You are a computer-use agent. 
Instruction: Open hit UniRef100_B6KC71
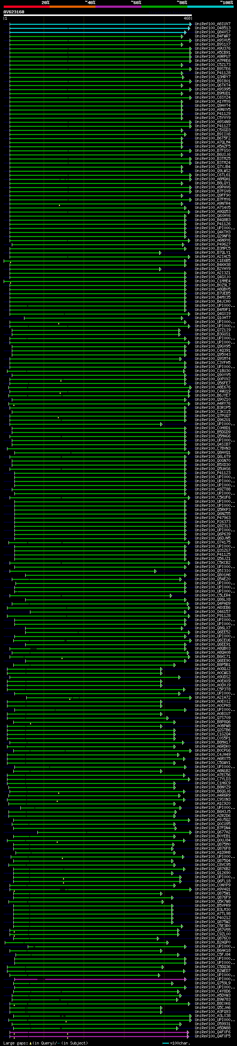(213, 657)
